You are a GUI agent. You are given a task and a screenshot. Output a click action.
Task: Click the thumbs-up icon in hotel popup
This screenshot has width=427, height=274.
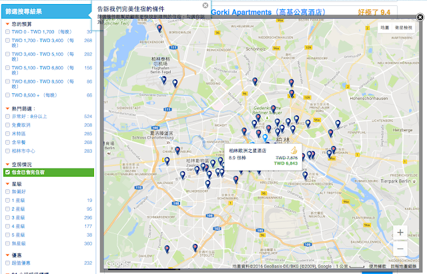(294, 150)
